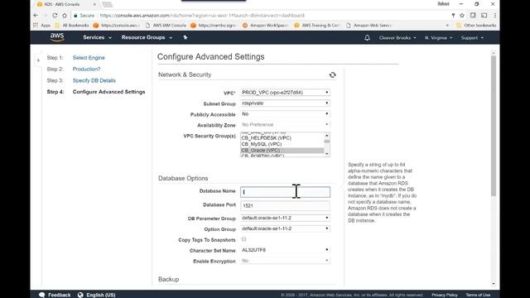The height and width of the screenshot is (298, 530).
Task: Open the AWS IAM Console bookmark
Action: 166,26
